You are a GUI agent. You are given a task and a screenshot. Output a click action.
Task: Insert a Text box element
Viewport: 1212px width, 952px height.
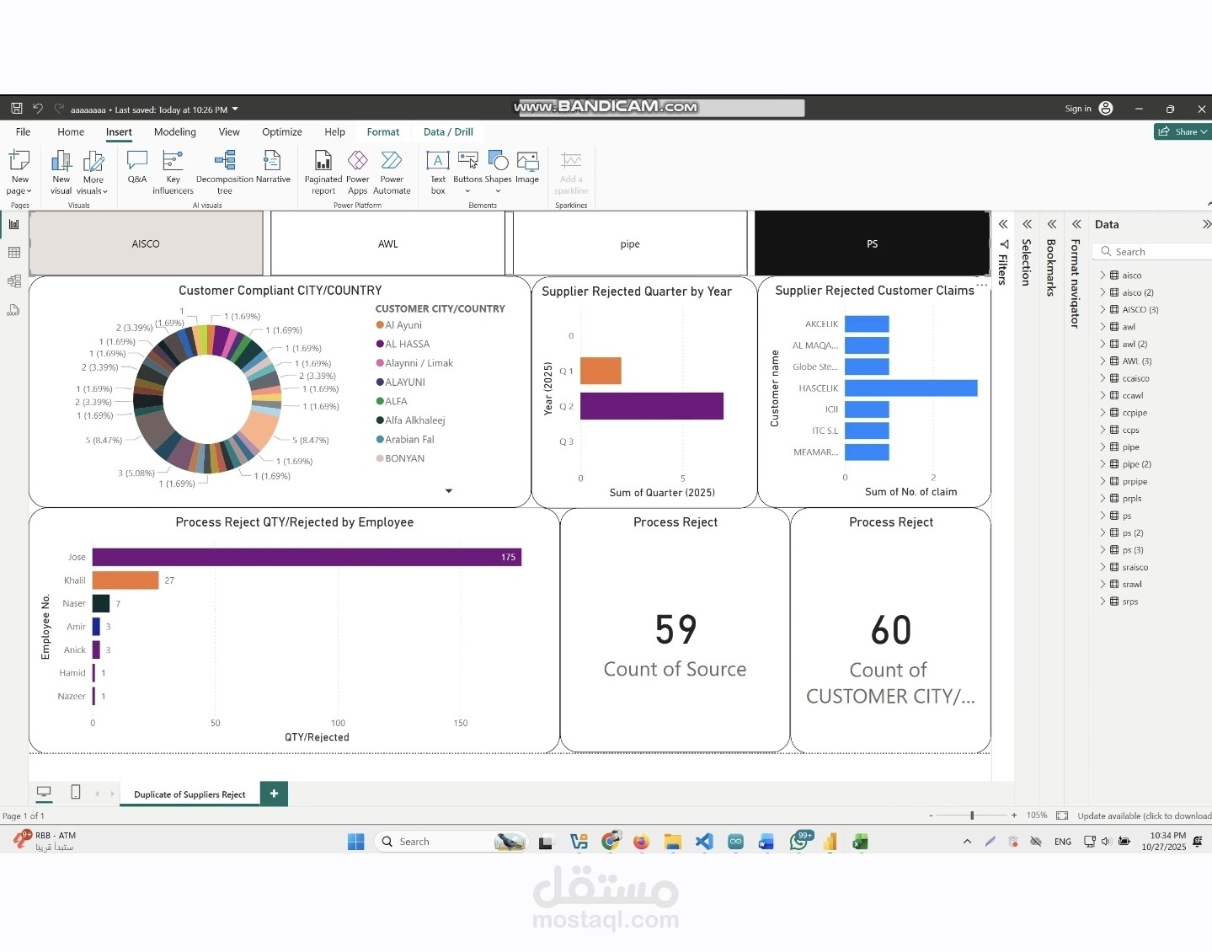point(438,172)
